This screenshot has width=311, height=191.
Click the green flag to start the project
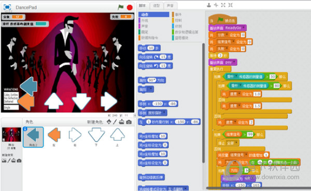pyautogui.click(x=120, y=7)
